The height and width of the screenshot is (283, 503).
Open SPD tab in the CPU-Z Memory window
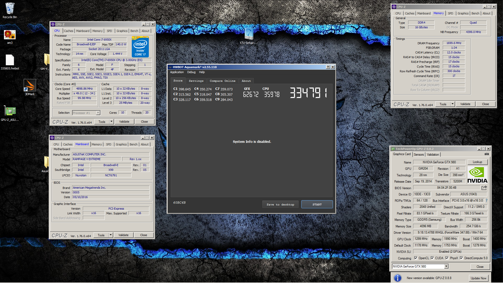pos(450,13)
